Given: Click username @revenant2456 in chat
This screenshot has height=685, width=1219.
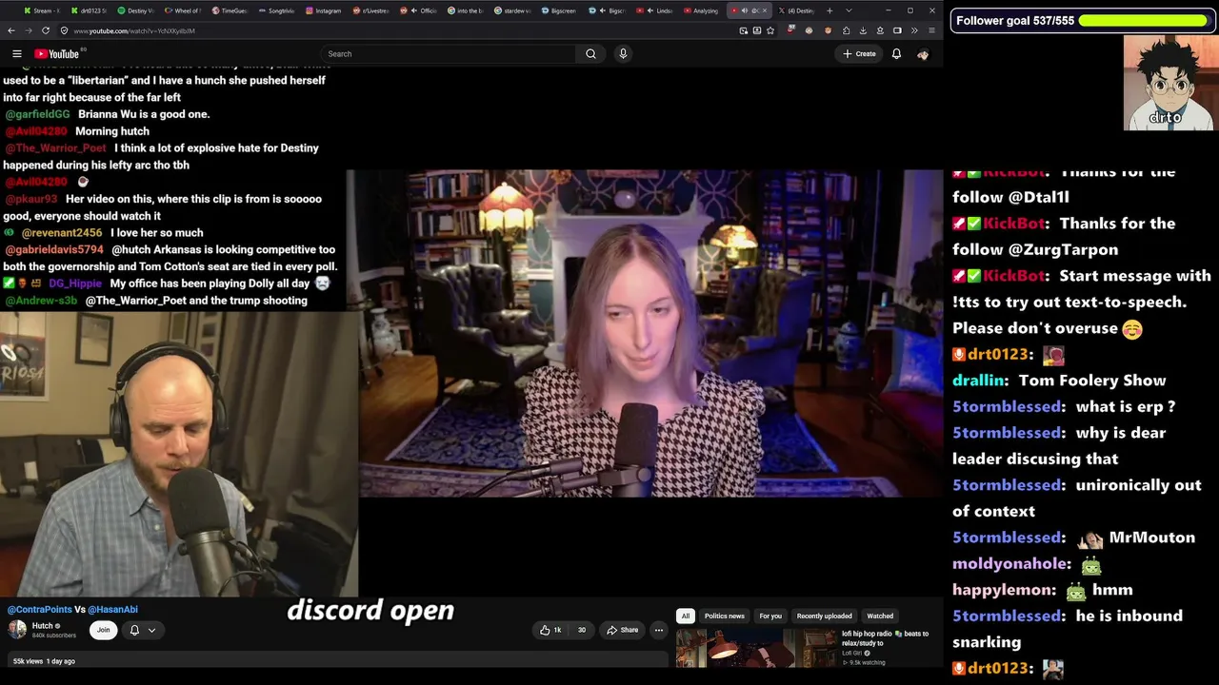Looking at the screenshot, I should pyautogui.click(x=62, y=233).
